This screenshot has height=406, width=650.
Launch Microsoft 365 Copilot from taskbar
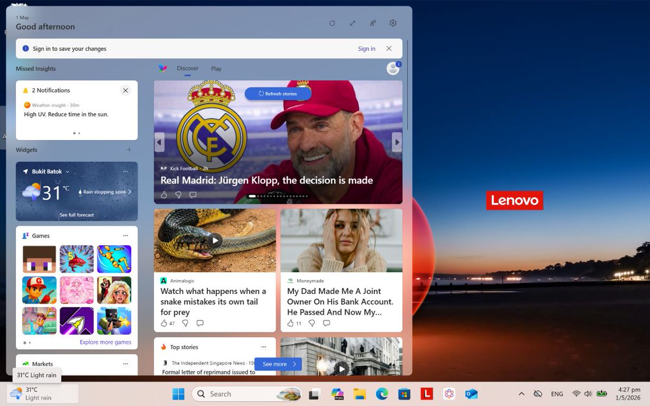(337, 394)
